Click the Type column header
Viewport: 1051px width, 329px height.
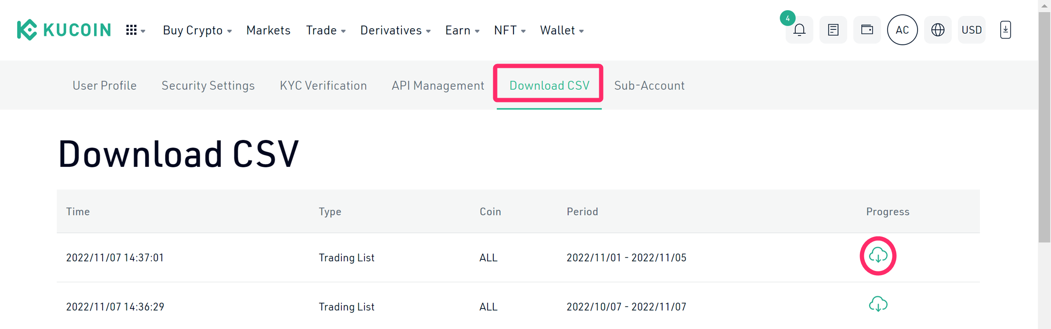pyautogui.click(x=330, y=212)
